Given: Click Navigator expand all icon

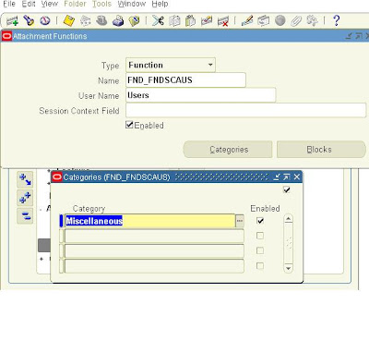Looking at the screenshot, I should [x=25, y=198].
